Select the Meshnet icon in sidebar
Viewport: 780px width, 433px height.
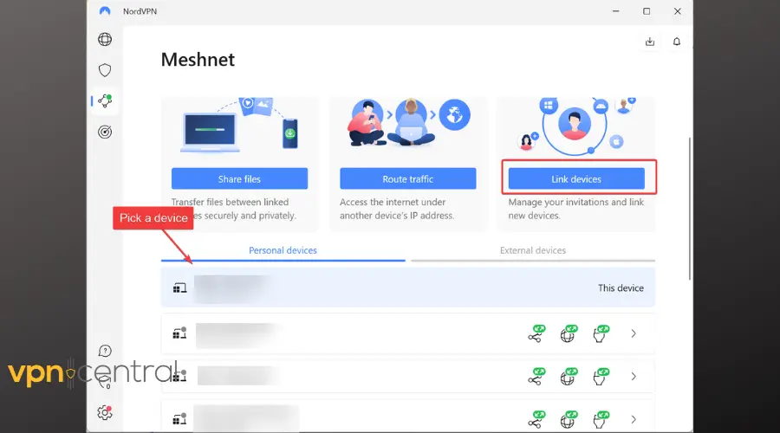click(x=105, y=101)
